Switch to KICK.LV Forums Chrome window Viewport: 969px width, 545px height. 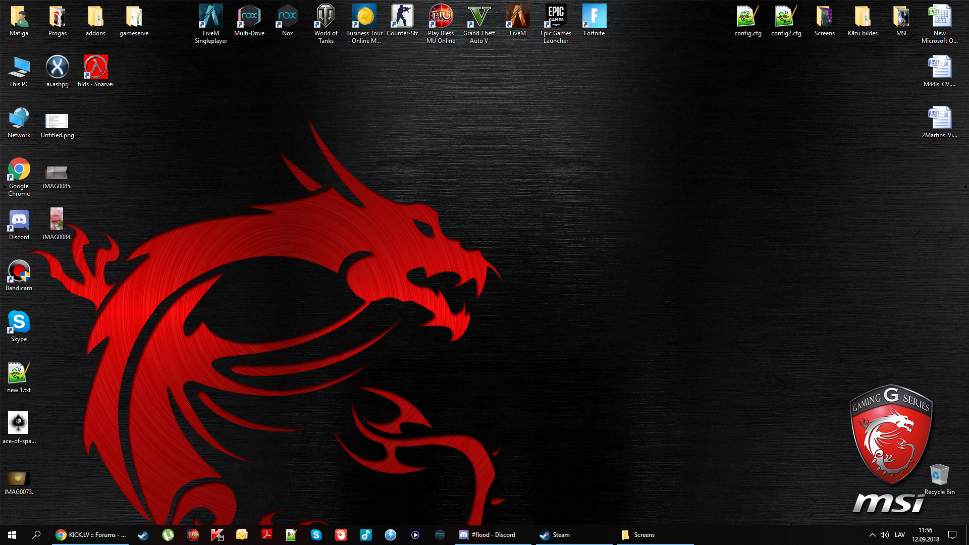[x=91, y=535]
